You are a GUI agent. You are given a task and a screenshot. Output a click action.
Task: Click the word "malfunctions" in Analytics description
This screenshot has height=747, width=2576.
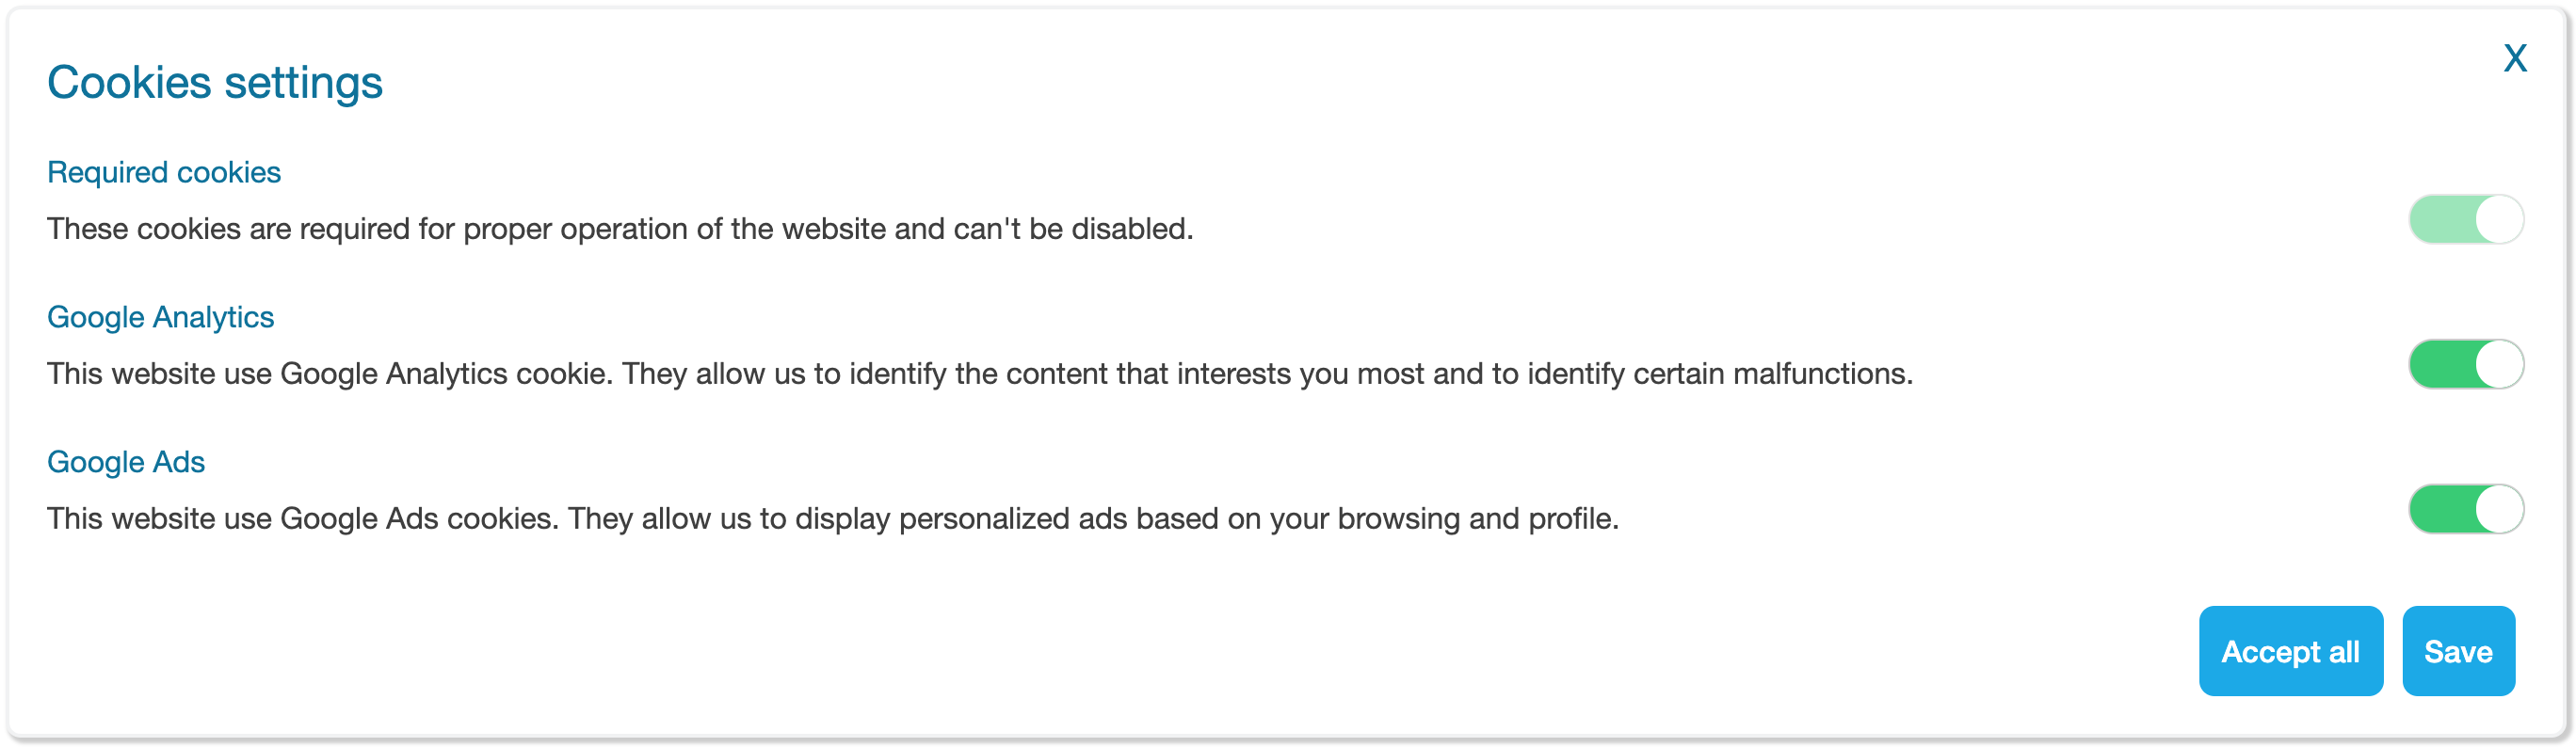click(1820, 373)
